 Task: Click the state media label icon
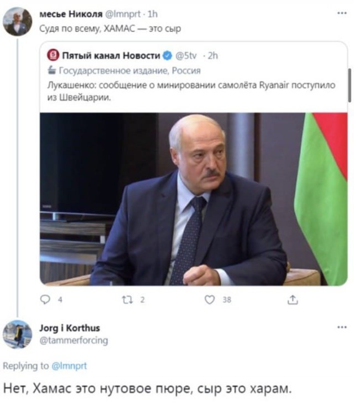52,70
